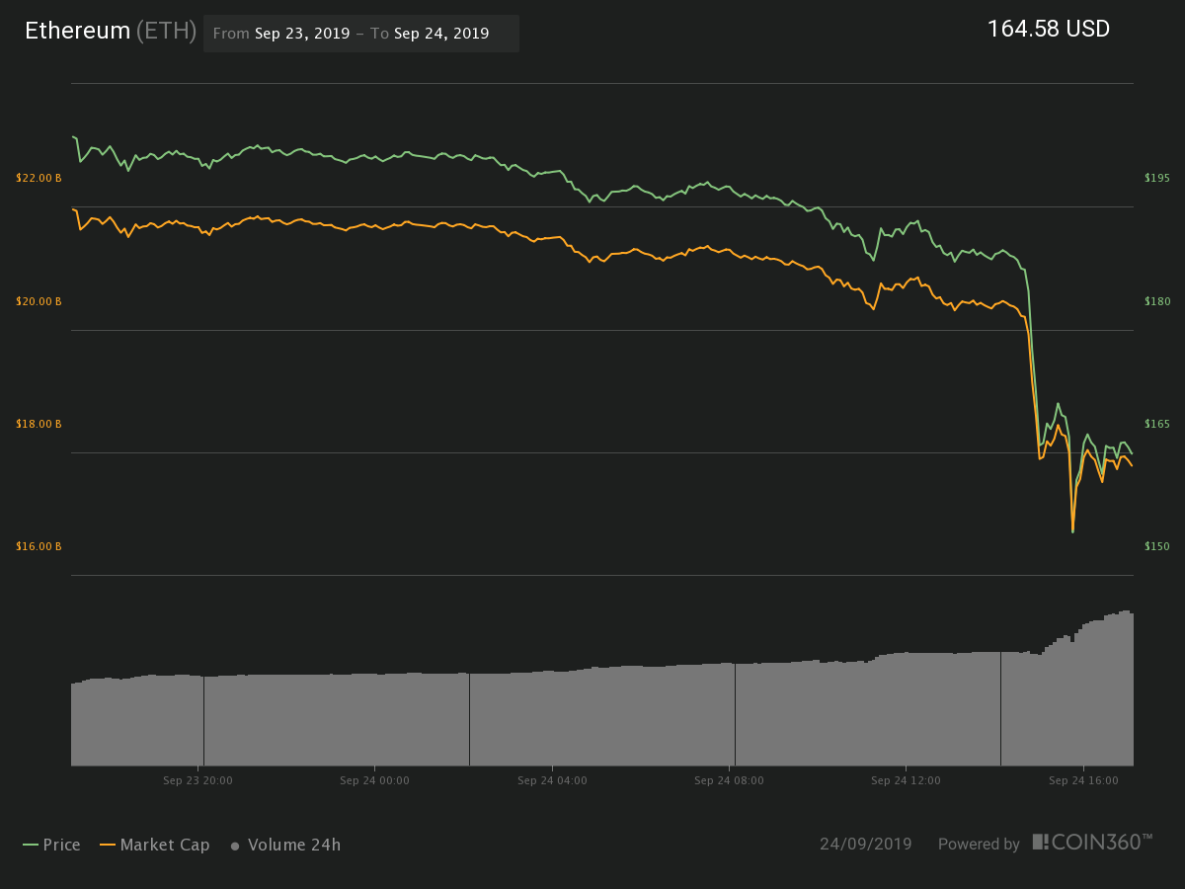The width and height of the screenshot is (1185, 889).
Task: Click the Ethereum title text
Action: click(x=77, y=31)
